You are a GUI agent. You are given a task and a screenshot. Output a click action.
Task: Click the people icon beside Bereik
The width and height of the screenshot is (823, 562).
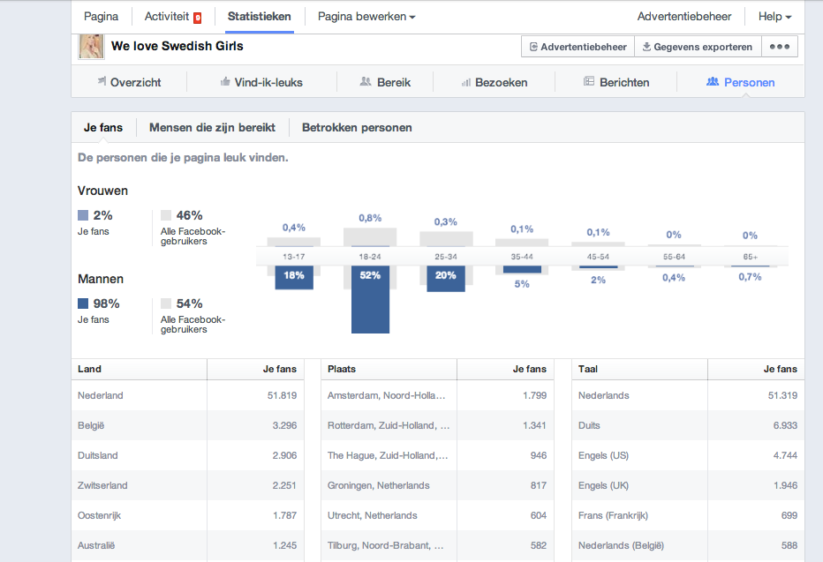point(366,81)
